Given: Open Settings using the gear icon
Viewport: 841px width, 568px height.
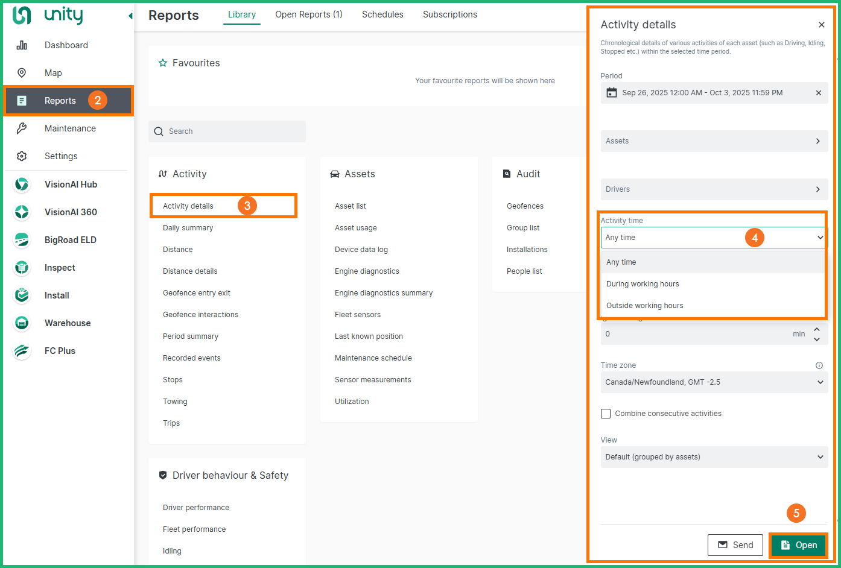Looking at the screenshot, I should [22, 156].
